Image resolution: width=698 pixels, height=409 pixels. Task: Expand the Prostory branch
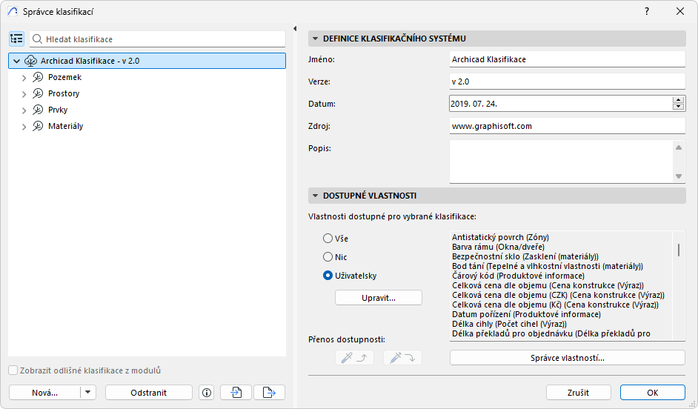point(24,94)
